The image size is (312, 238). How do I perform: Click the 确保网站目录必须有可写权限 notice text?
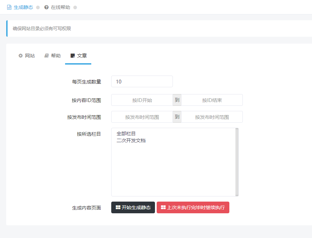click(42, 29)
